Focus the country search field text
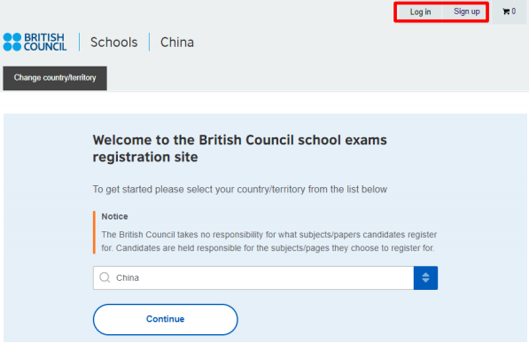The width and height of the screenshot is (529, 343). pyautogui.click(x=128, y=277)
